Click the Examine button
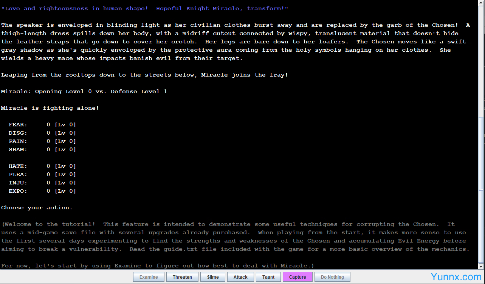 (149, 277)
